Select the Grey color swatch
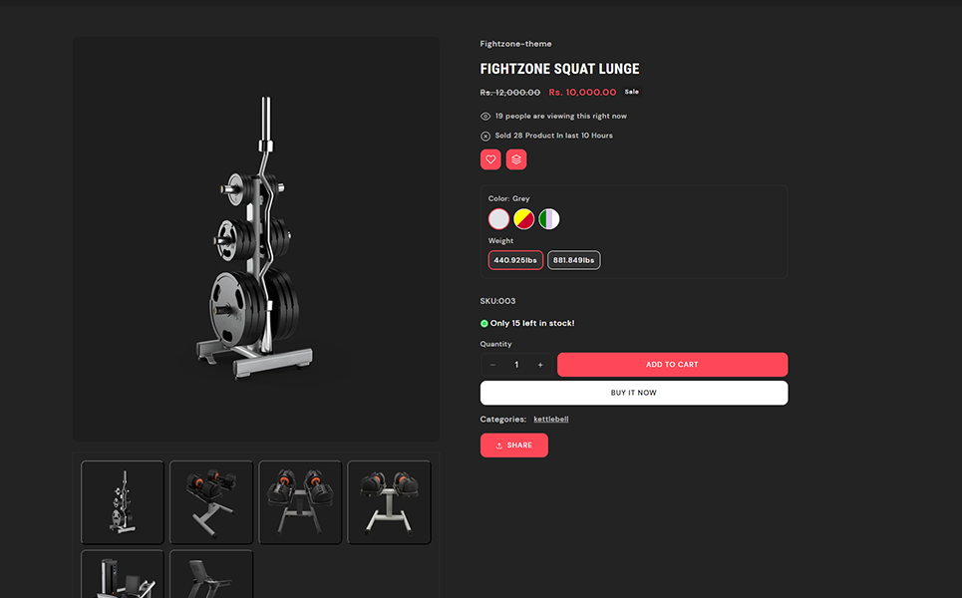Screen dimensions: 962x598 pos(498,219)
